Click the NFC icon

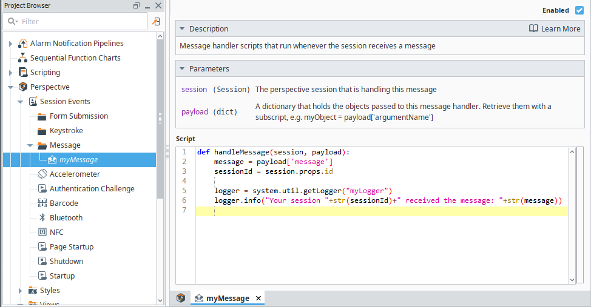42,232
